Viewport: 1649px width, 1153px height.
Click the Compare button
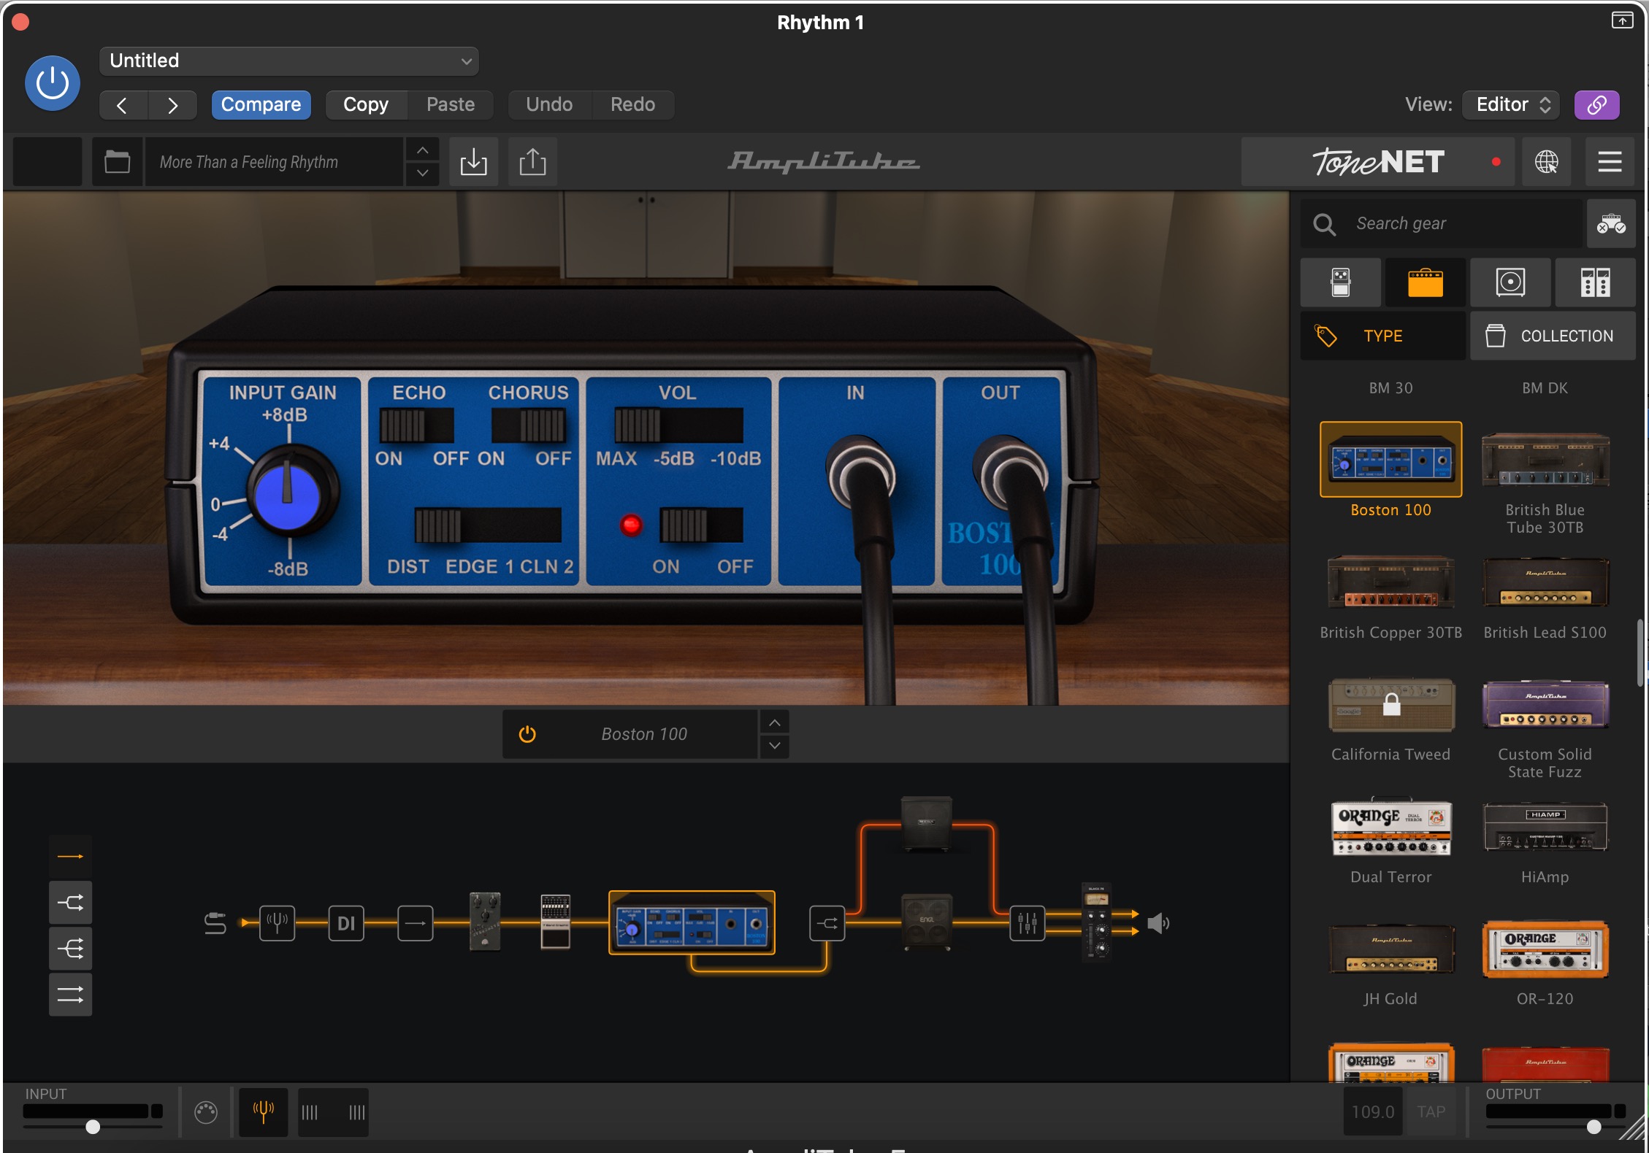261,105
